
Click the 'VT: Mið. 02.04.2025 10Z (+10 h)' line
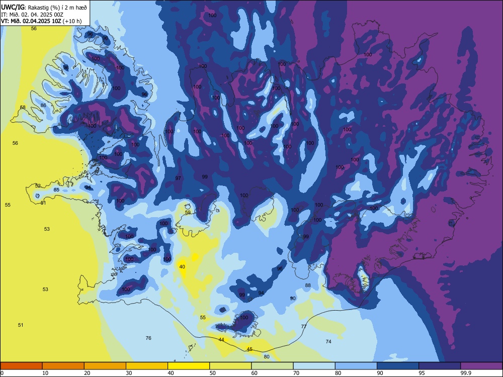coord(41,21)
